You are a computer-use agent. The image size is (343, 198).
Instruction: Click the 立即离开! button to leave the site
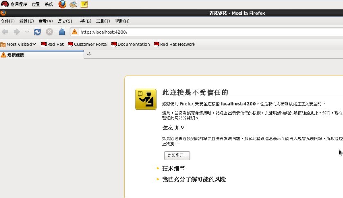(177, 155)
